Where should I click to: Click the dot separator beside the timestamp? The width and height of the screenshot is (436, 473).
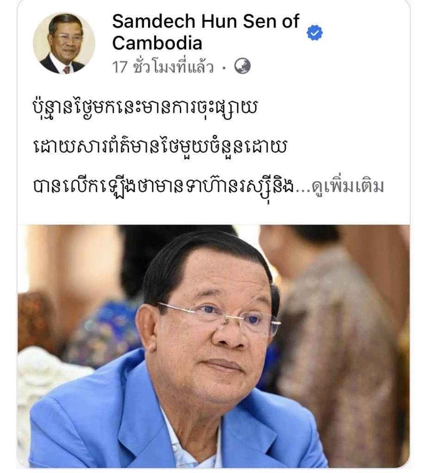click(224, 67)
